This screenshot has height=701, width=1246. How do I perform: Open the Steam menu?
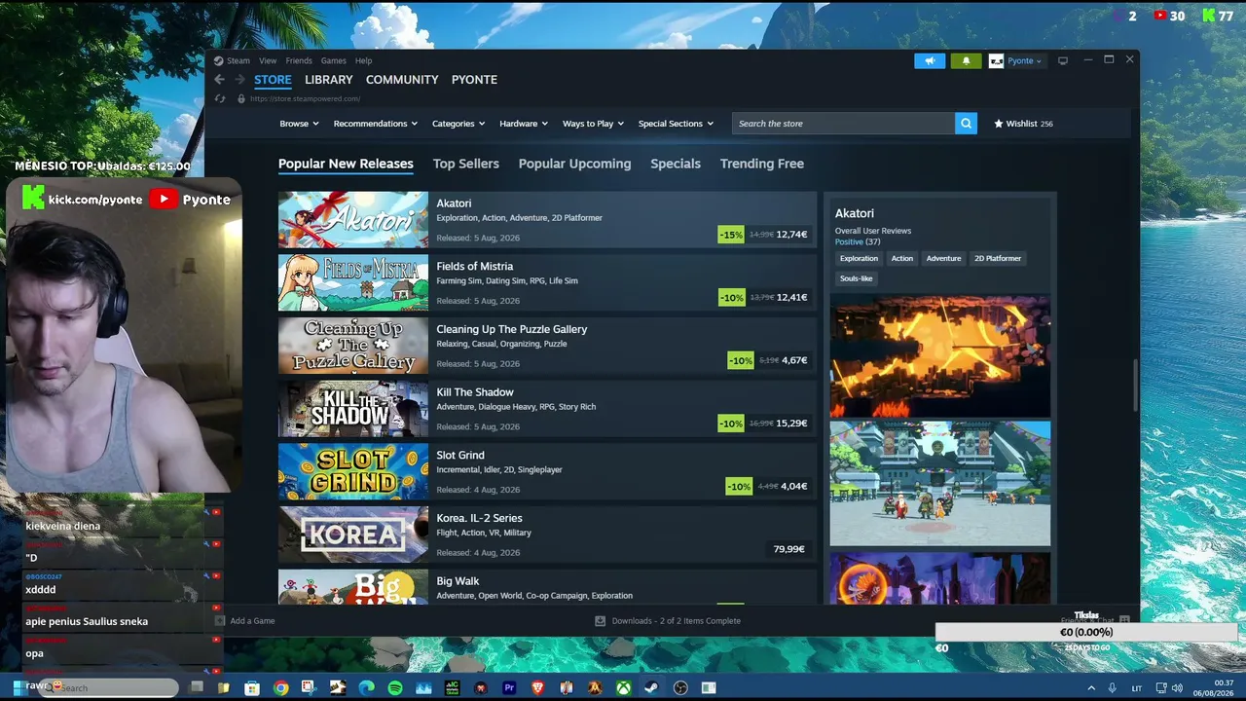click(238, 60)
